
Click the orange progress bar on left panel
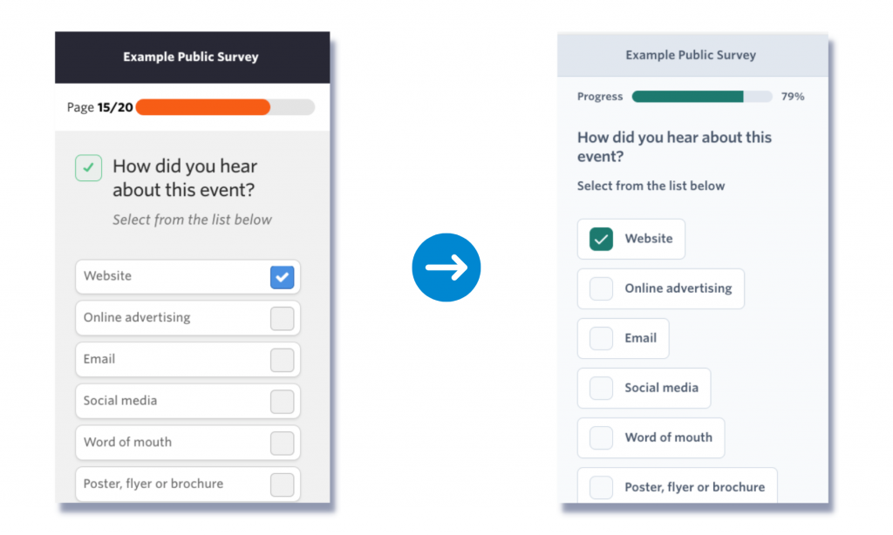202,106
